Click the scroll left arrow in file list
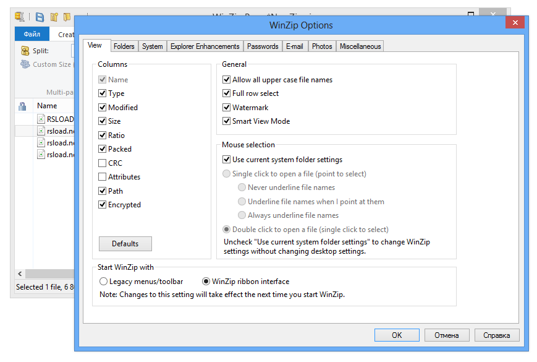This screenshot has height=362, width=537. 20,274
